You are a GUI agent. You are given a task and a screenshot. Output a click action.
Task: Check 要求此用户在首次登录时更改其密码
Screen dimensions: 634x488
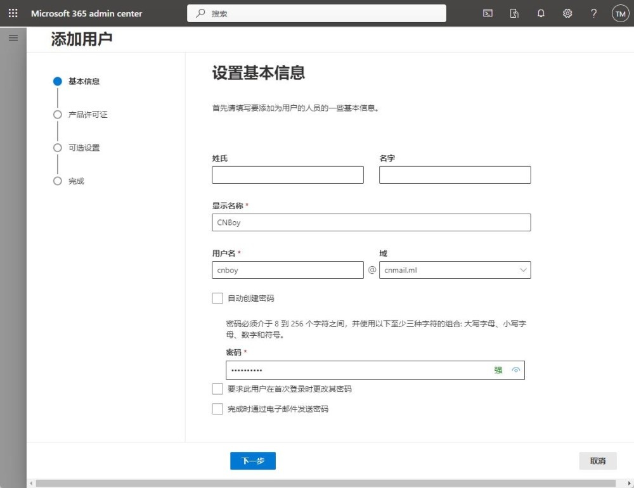click(218, 388)
